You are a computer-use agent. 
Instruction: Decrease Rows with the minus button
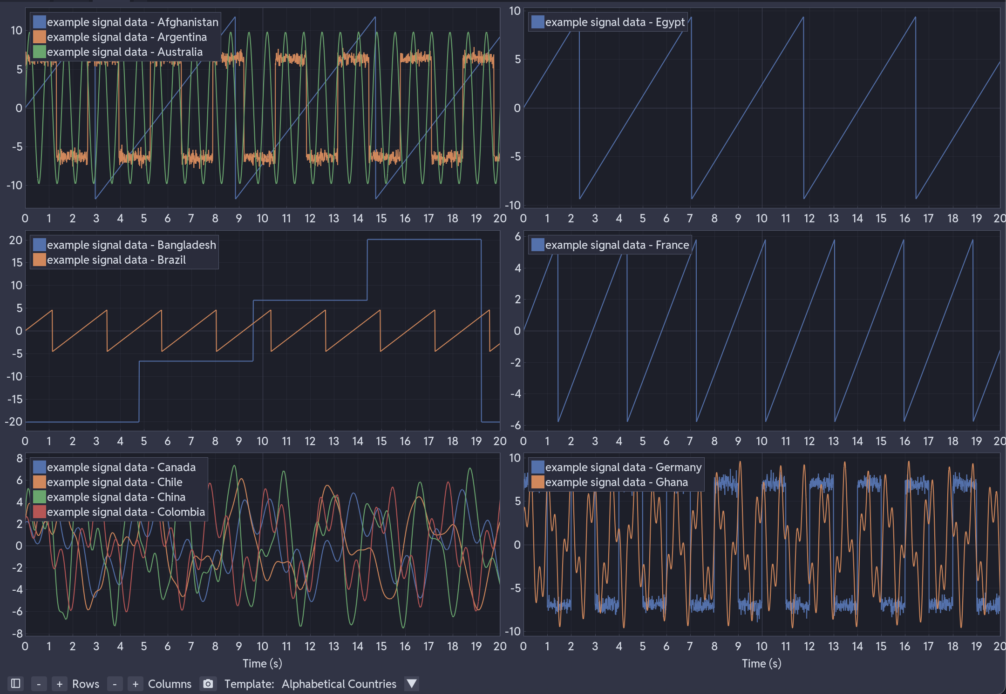pyautogui.click(x=39, y=684)
